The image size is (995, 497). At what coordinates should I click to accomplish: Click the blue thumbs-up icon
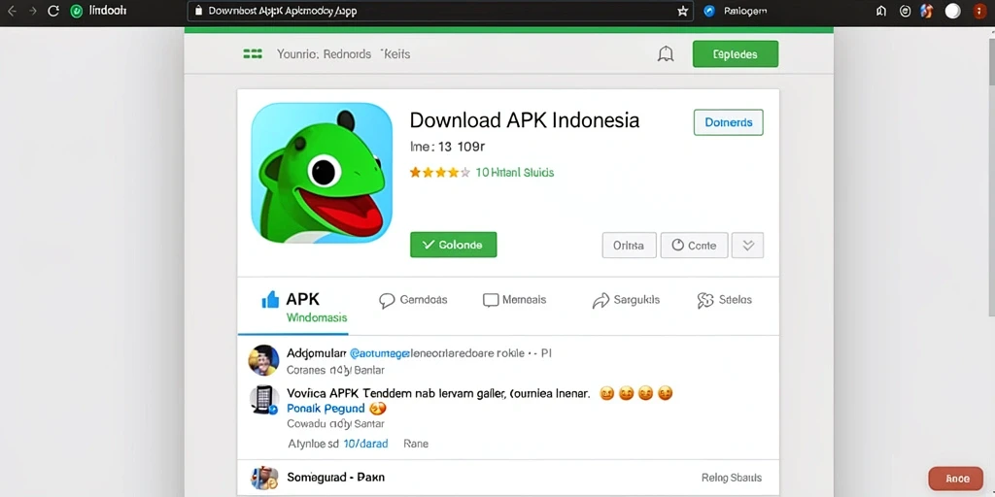[270, 299]
